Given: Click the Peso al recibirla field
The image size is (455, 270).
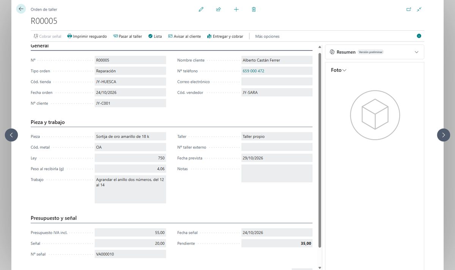Looking at the screenshot, I should tap(130, 169).
